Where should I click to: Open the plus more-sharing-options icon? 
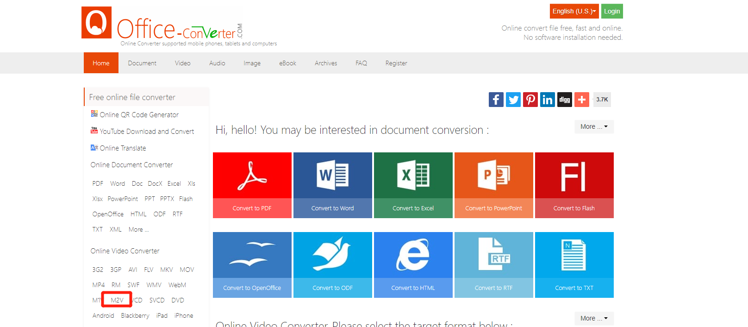[x=581, y=100]
